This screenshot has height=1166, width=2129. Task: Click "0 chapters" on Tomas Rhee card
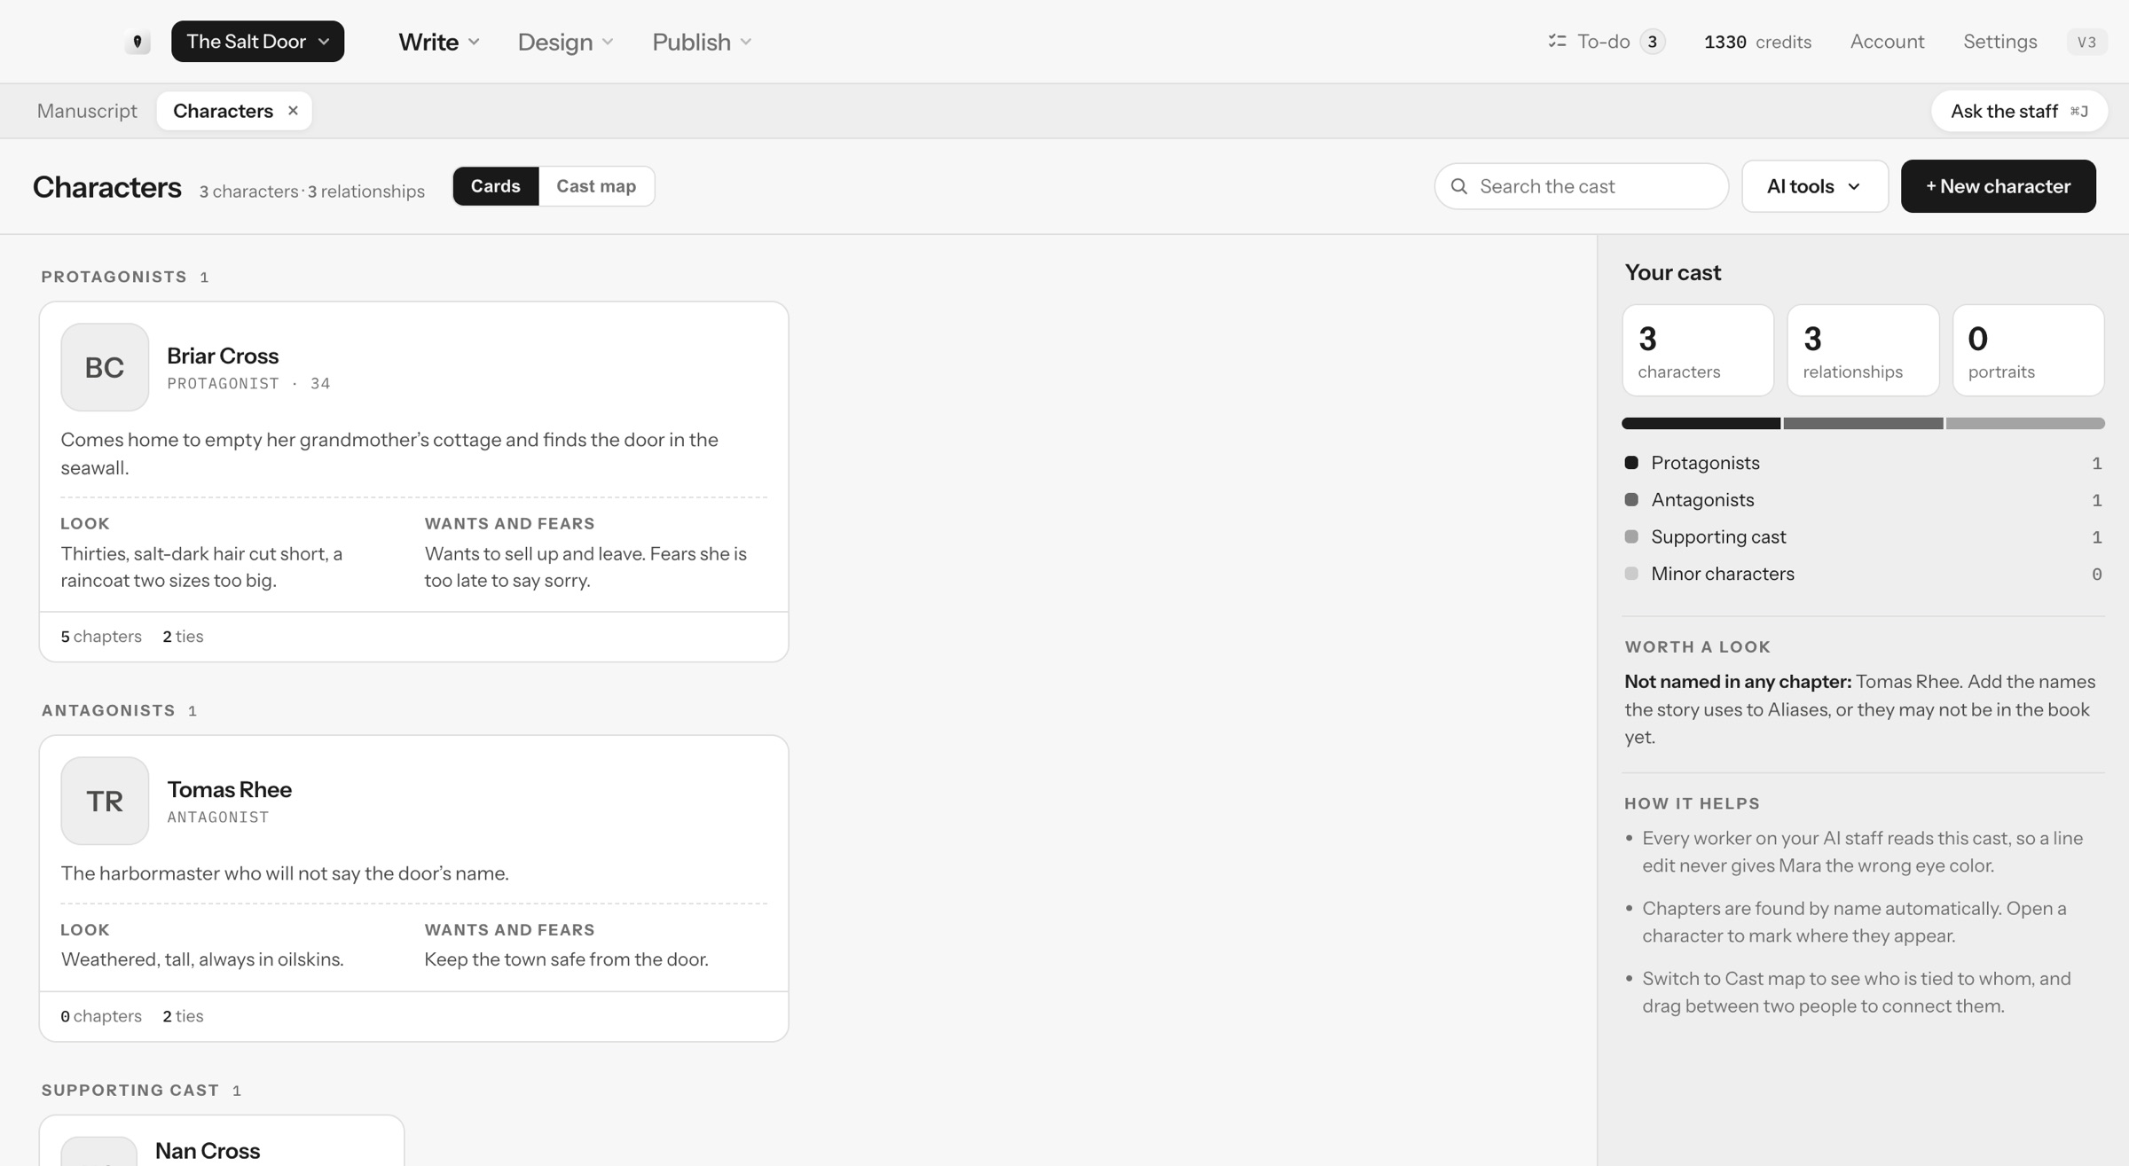pyautogui.click(x=101, y=1016)
